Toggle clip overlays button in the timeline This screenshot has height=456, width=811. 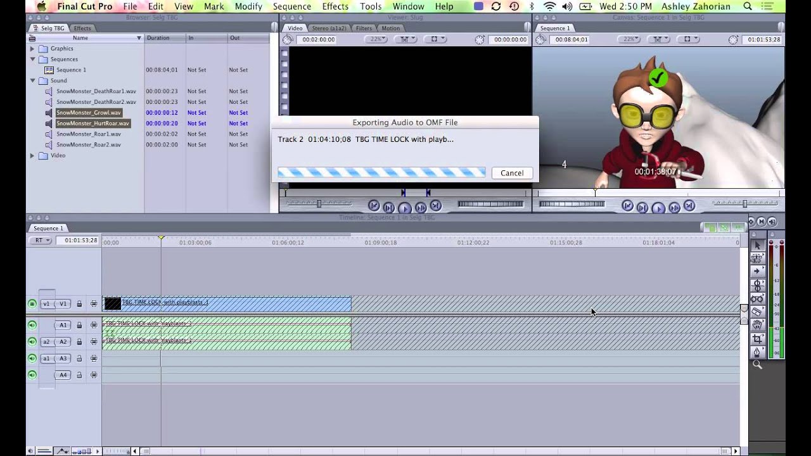pos(62,451)
